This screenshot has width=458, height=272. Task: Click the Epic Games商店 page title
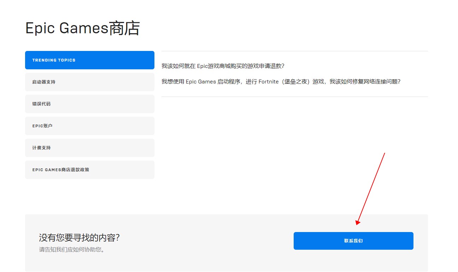click(82, 28)
